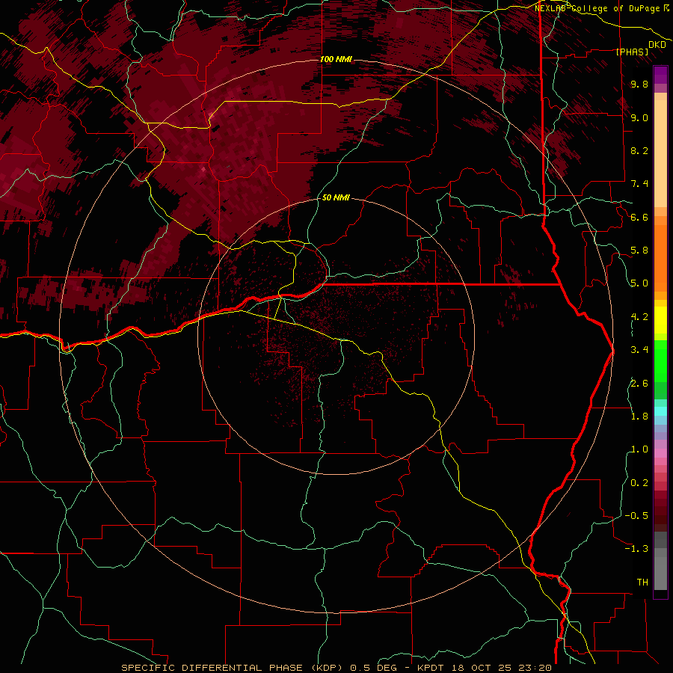Click the -0.5 legend value
This screenshot has width=673, height=673.
636,516
